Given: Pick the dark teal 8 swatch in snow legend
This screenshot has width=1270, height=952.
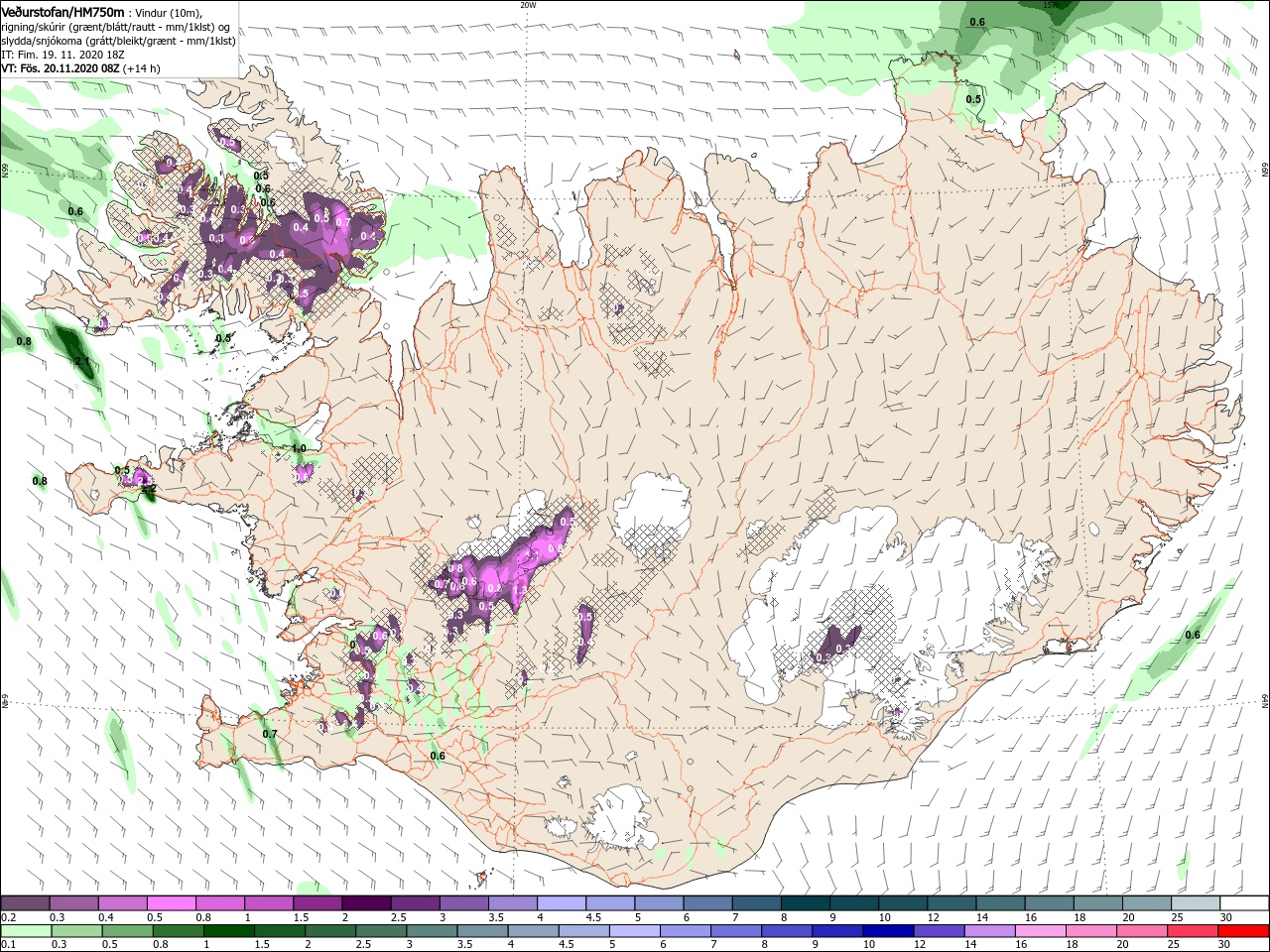Looking at the screenshot, I should 806,903.
